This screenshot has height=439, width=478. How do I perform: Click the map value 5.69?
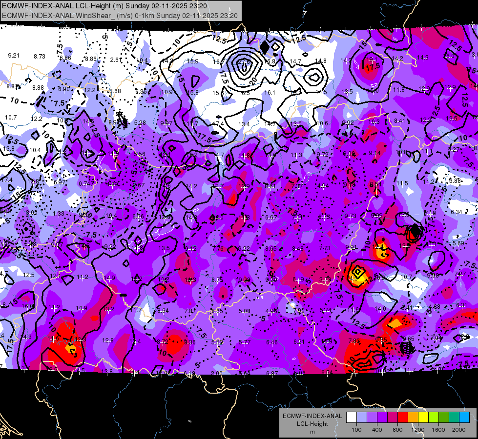[x=458, y=243]
